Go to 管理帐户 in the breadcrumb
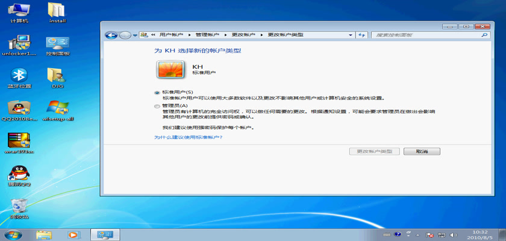The image size is (506, 241). pos(207,35)
